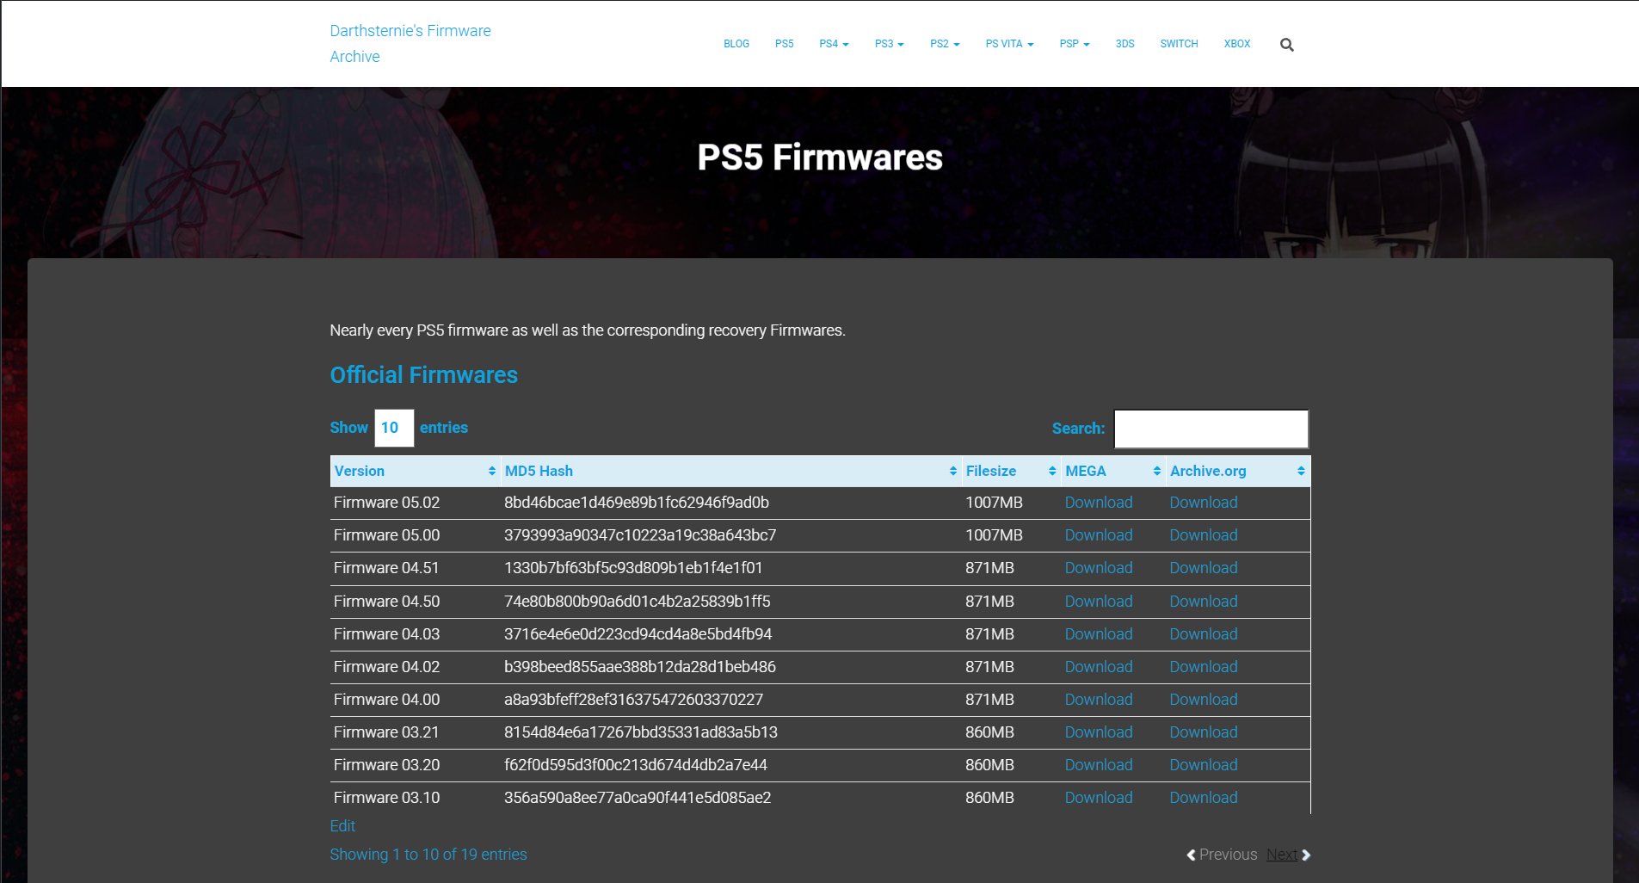Go to the Next page of entries
Screen dimensions: 1639x883
pyautogui.click(x=1288, y=855)
